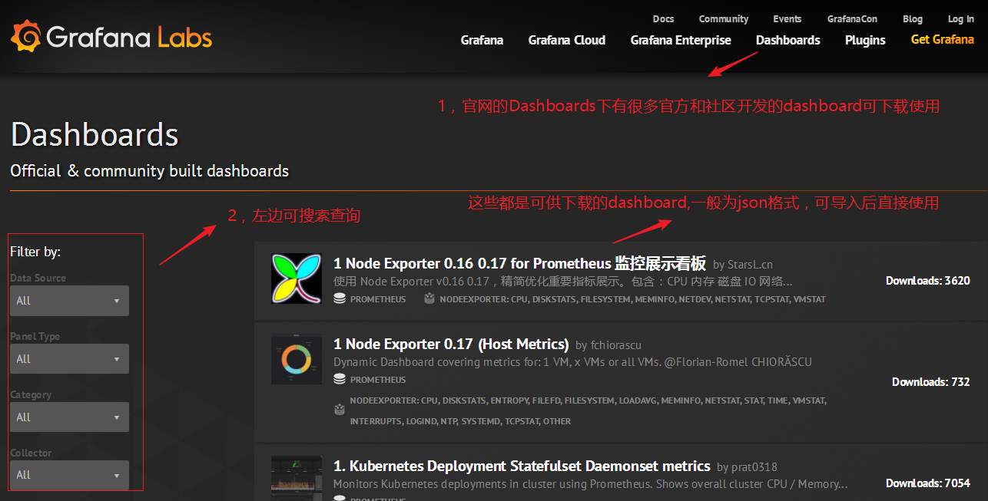
Task: Click the Prometheus database icon under Host Metrics
Action: click(x=340, y=379)
